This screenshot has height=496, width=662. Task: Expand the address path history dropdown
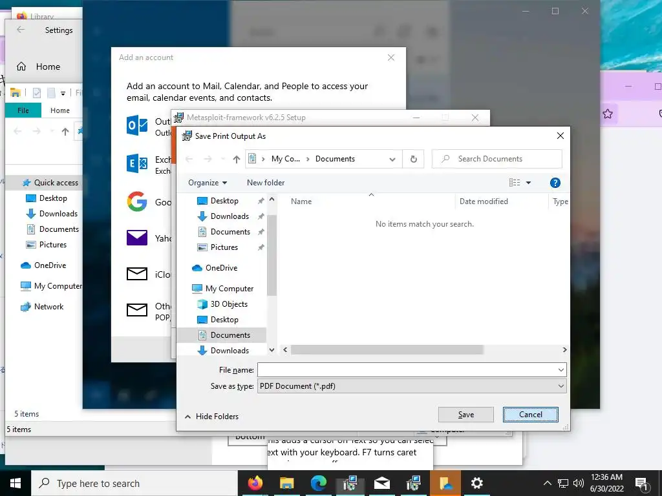pyautogui.click(x=392, y=159)
